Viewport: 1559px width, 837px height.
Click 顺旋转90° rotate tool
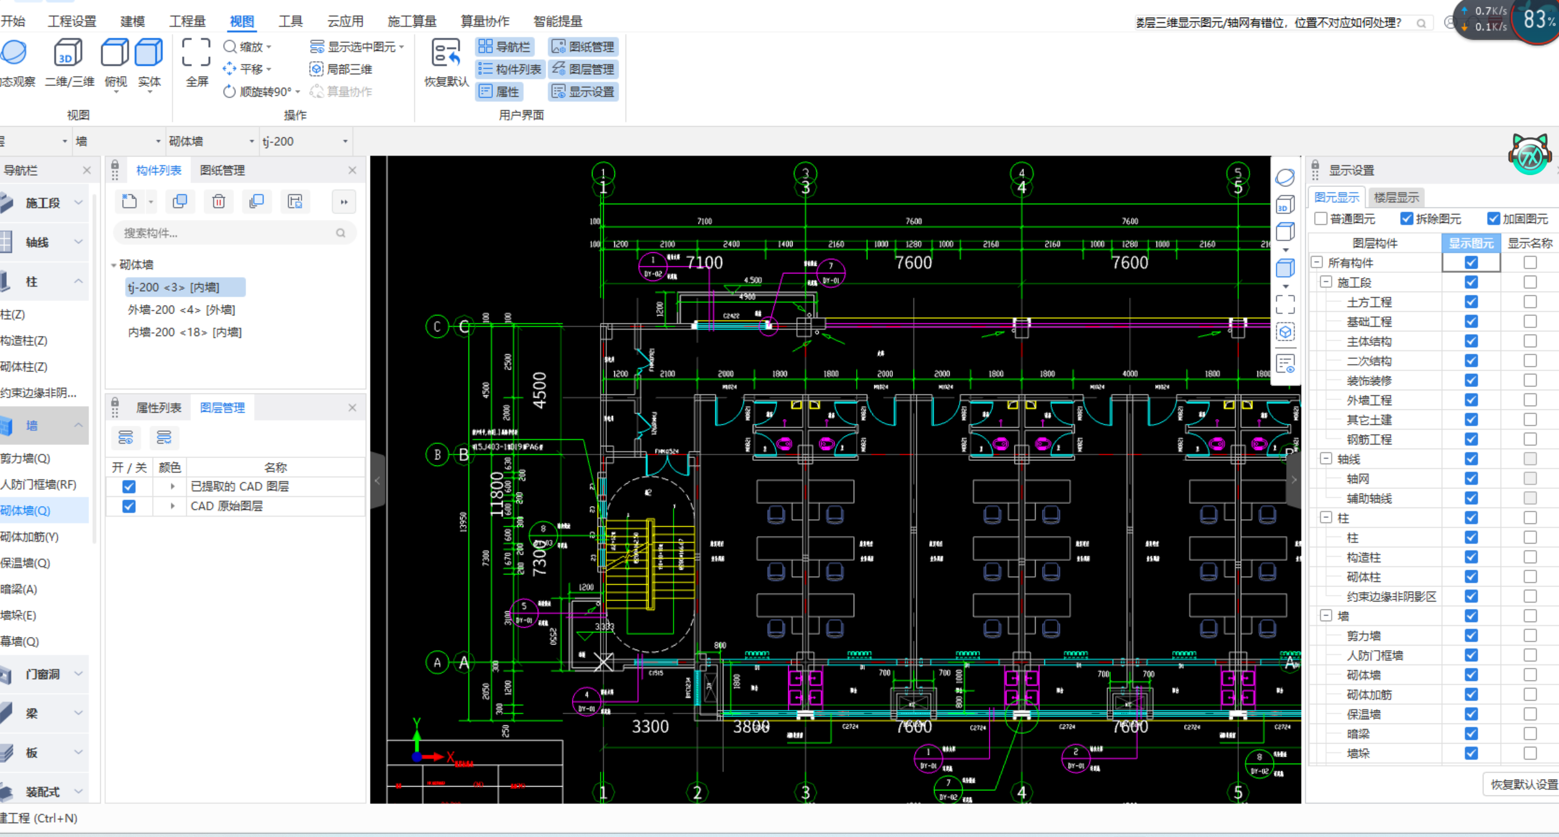coord(258,92)
